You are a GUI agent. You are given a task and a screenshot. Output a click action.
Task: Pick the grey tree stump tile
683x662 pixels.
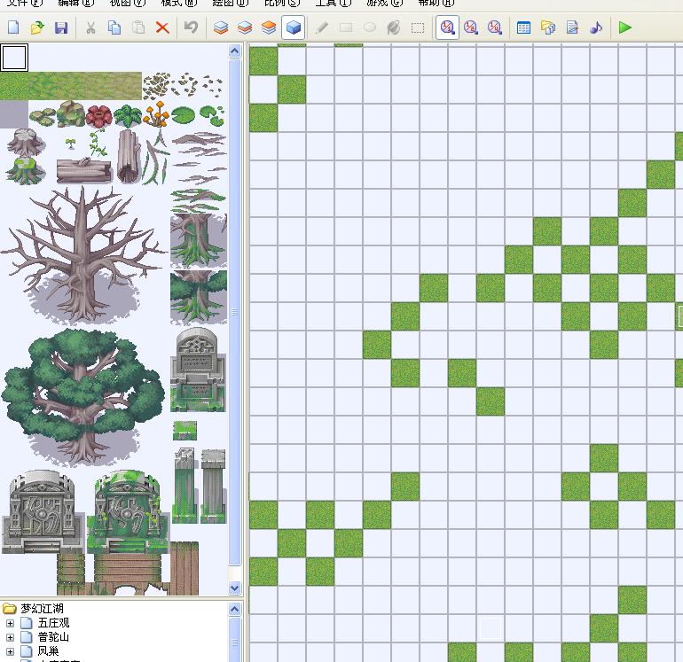pyautogui.click(x=25, y=143)
